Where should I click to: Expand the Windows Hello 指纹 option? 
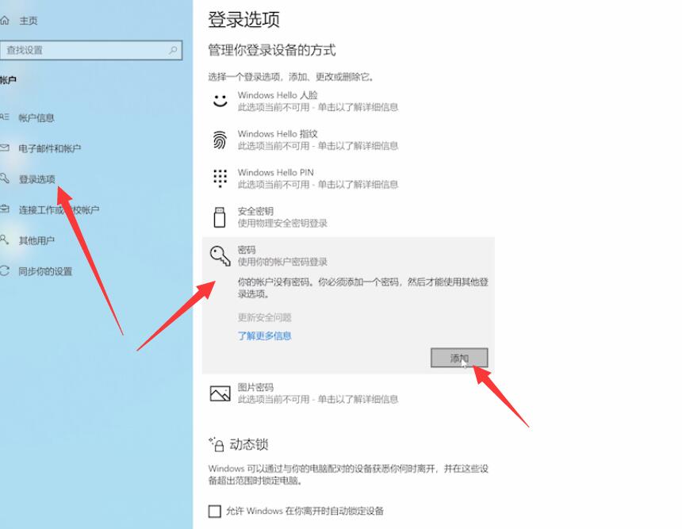coord(348,140)
